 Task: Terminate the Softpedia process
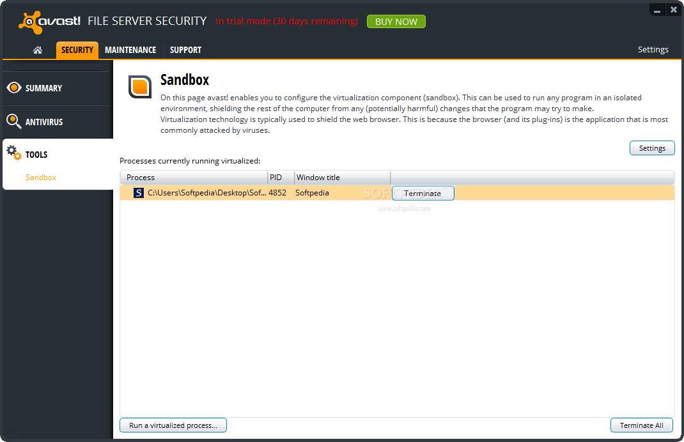tap(423, 193)
